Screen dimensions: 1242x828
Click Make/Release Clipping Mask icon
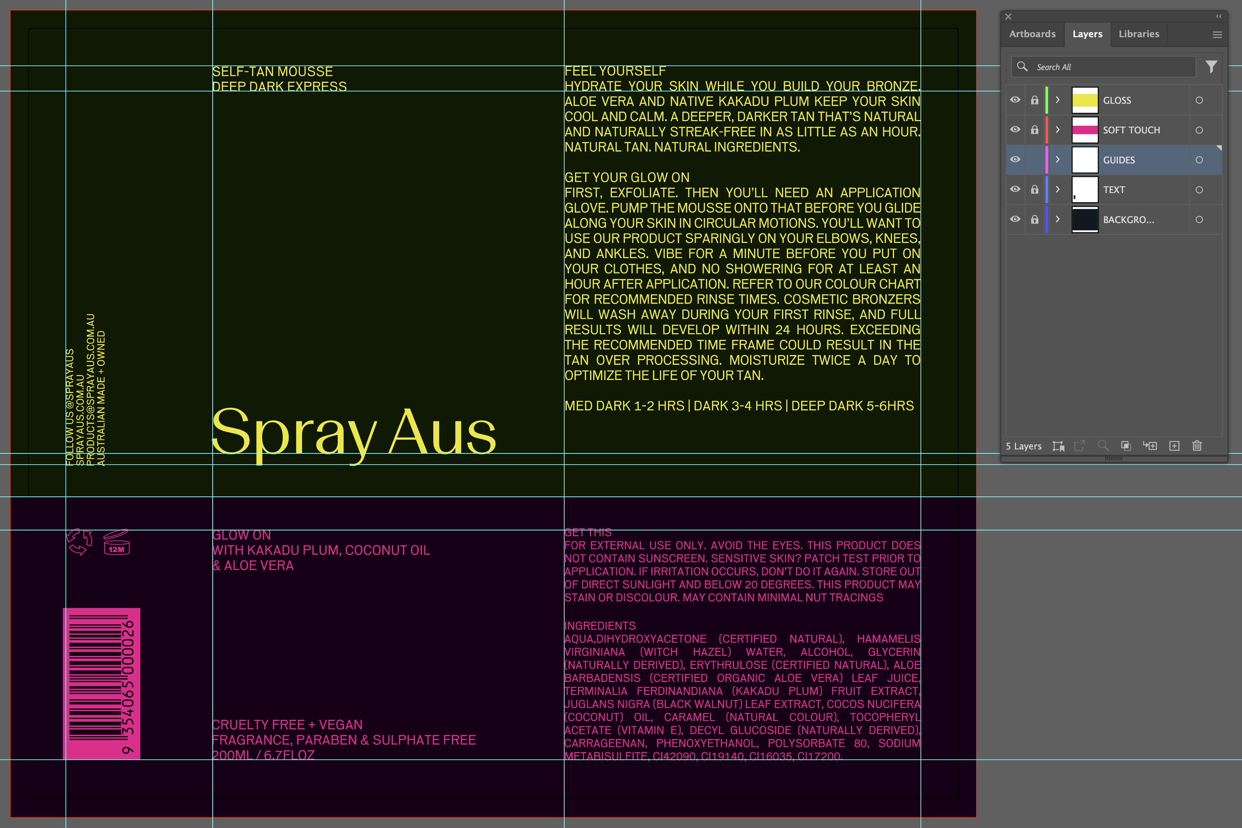[x=1126, y=446]
